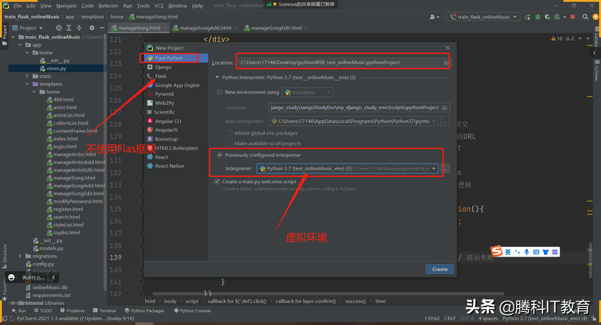Select the New environment using radio button
The image size is (601, 325).
219,92
